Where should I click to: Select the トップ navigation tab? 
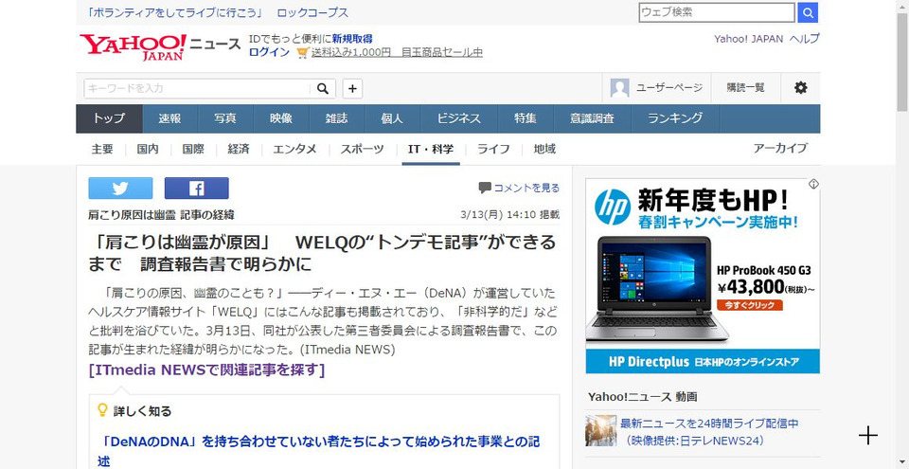(x=109, y=118)
